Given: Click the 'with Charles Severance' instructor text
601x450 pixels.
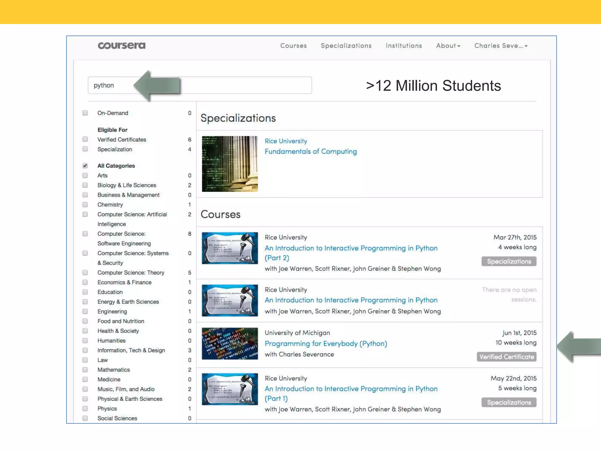Looking at the screenshot, I should coord(299,354).
